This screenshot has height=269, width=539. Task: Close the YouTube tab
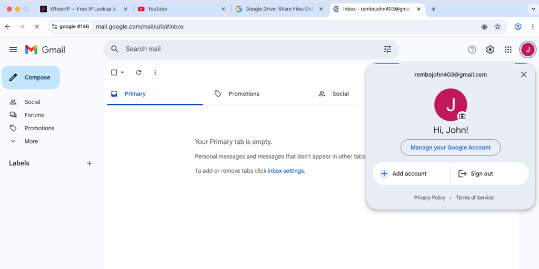pos(223,9)
